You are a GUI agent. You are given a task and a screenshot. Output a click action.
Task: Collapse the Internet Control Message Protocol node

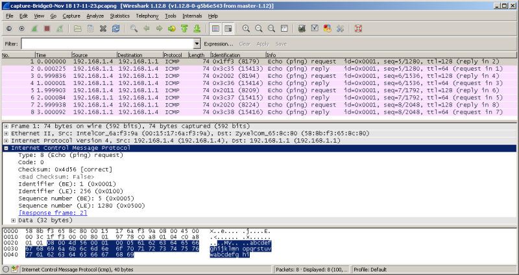point(6,148)
